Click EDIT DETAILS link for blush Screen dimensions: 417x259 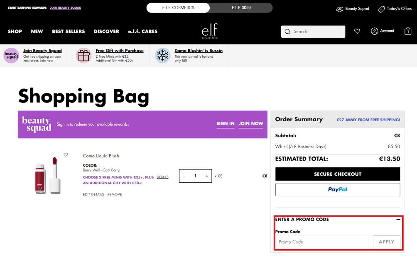coord(93,194)
